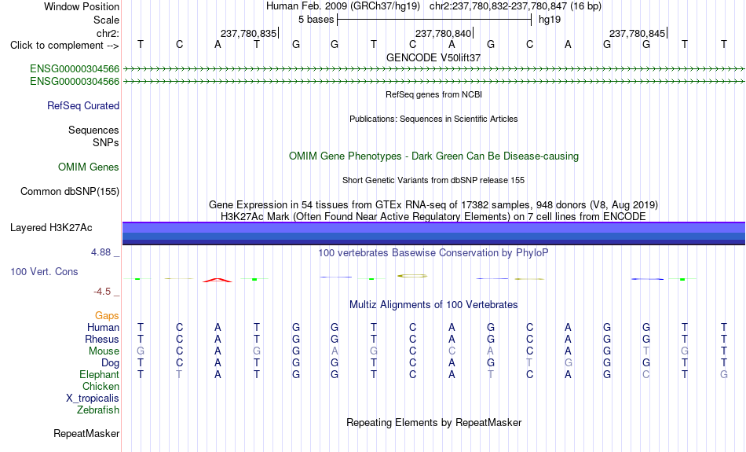746x452 pixels.
Task: Click the "5 bases" scale bar label
Action: [316, 20]
